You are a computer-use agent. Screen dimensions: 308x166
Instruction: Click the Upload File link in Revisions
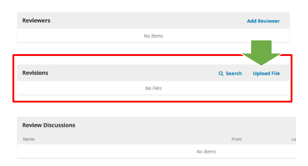(x=266, y=73)
